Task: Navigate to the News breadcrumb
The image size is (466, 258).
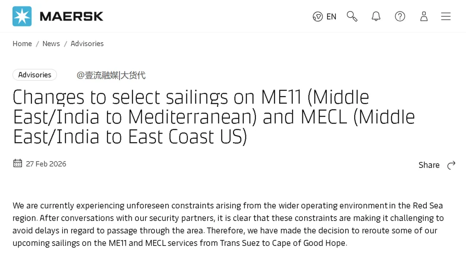Action: coord(51,44)
